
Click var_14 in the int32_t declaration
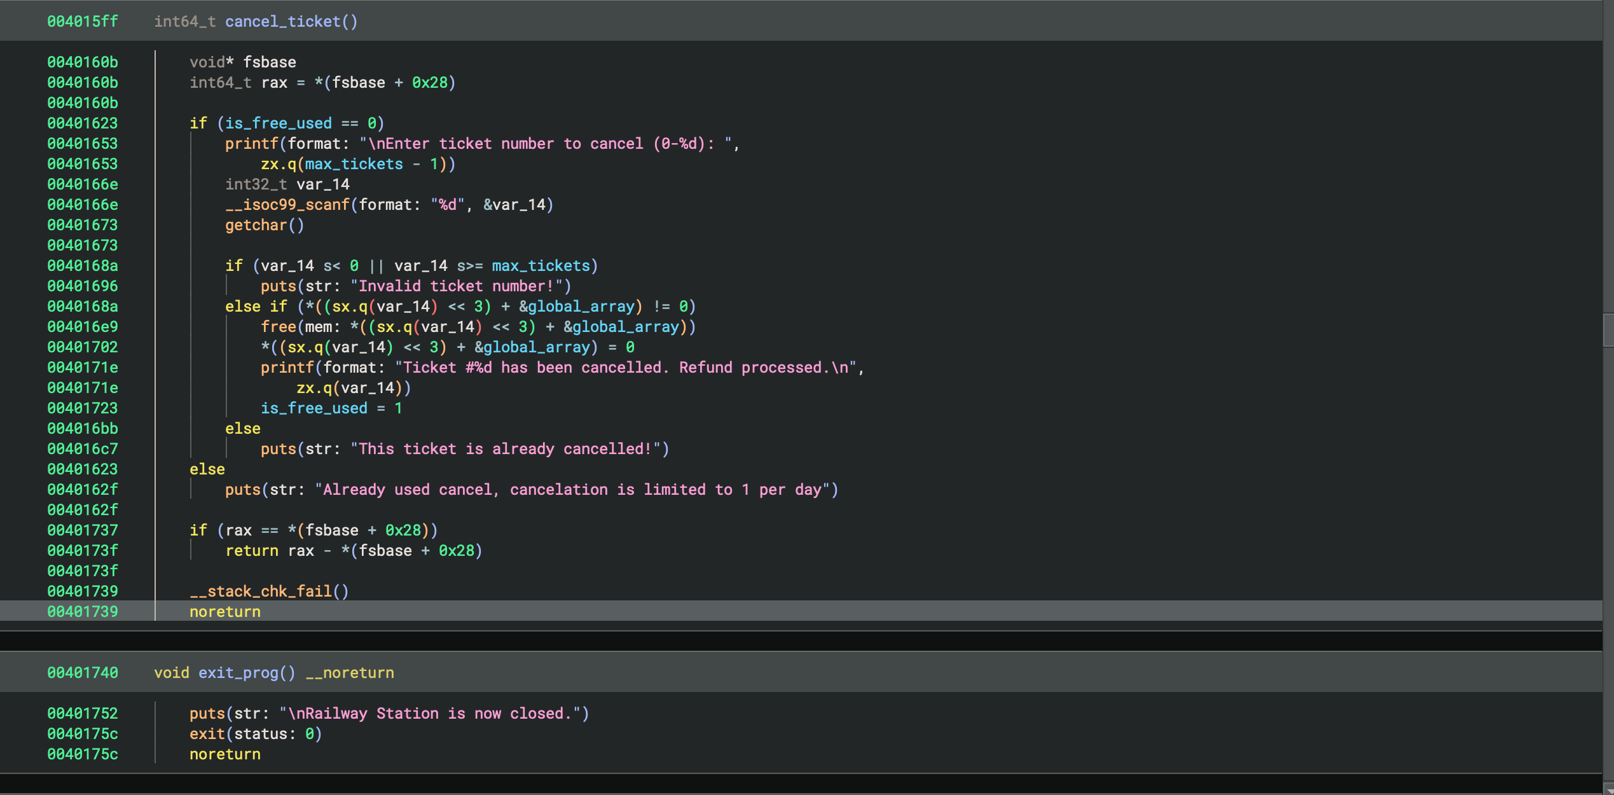(x=322, y=184)
